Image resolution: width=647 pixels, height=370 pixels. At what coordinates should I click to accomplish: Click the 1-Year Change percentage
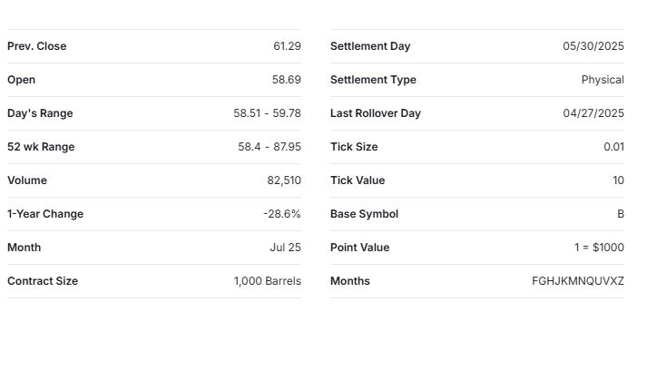(x=282, y=214)
